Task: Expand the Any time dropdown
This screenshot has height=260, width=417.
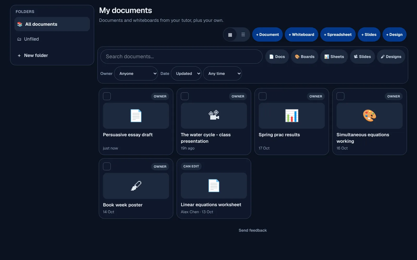Action: 223,74
